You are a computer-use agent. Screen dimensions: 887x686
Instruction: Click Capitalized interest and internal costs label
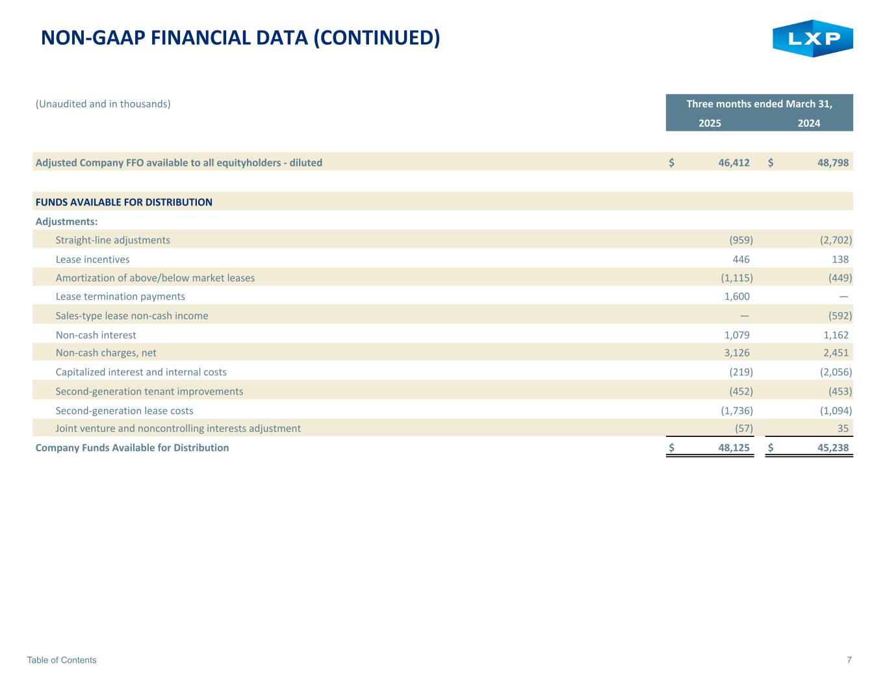[141, 372]
